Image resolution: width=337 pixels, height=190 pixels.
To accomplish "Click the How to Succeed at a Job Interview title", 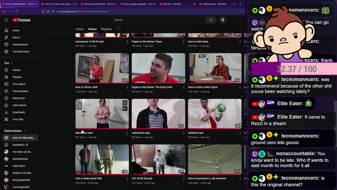I will (207, 178).
